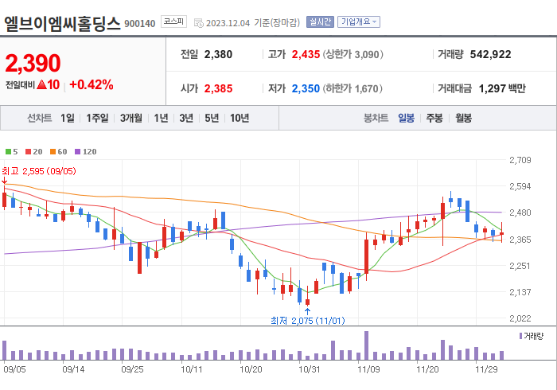
Task: Click the purple 거래량 legend marker
Action: pos(520,336)
